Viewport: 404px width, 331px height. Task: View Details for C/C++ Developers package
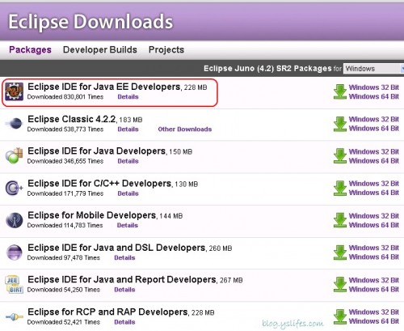coord(128,193)
